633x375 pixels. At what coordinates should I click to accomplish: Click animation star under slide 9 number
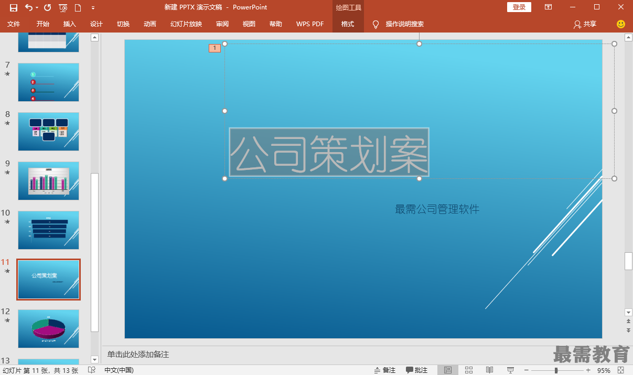7,173
